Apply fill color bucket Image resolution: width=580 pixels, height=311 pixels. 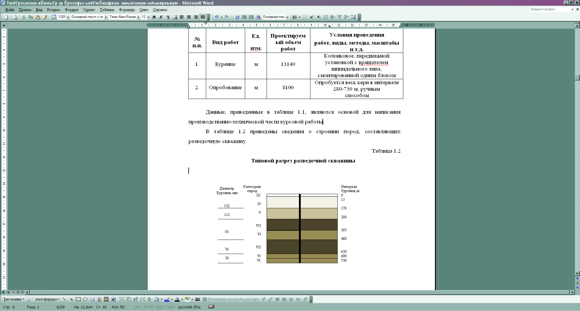click(157, 299)
